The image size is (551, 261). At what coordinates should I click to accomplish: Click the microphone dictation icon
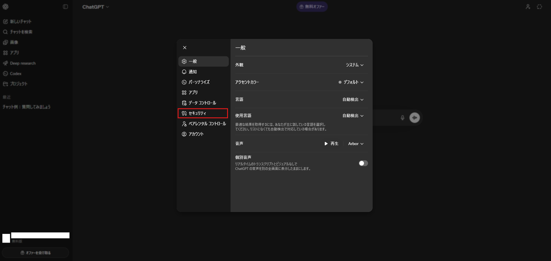[403, 118]
